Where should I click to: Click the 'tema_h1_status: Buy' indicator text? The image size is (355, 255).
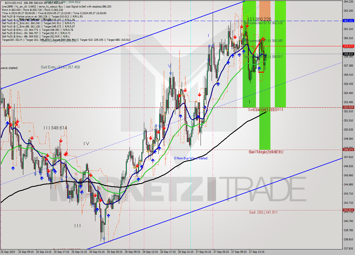tap(51, 6)
